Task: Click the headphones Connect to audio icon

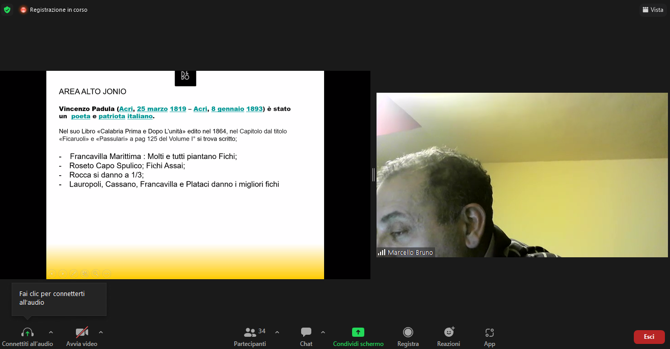Action: point(28,332)
